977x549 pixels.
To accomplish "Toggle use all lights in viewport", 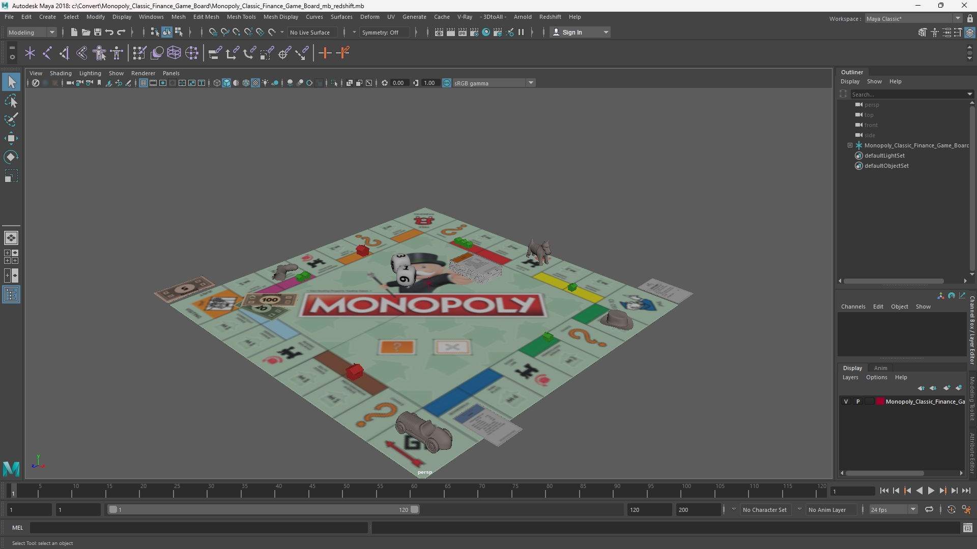I will [265, 83].
